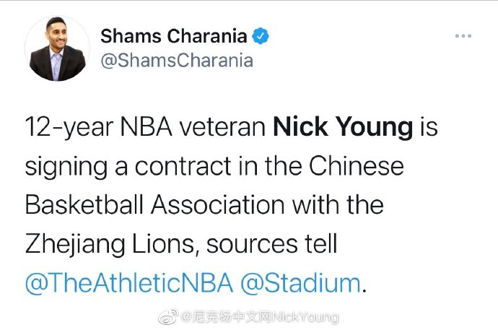The width and height of the screenshot is (498, 330).
Task: Click the word Shams in display name
Action: [x=131, y=36]
